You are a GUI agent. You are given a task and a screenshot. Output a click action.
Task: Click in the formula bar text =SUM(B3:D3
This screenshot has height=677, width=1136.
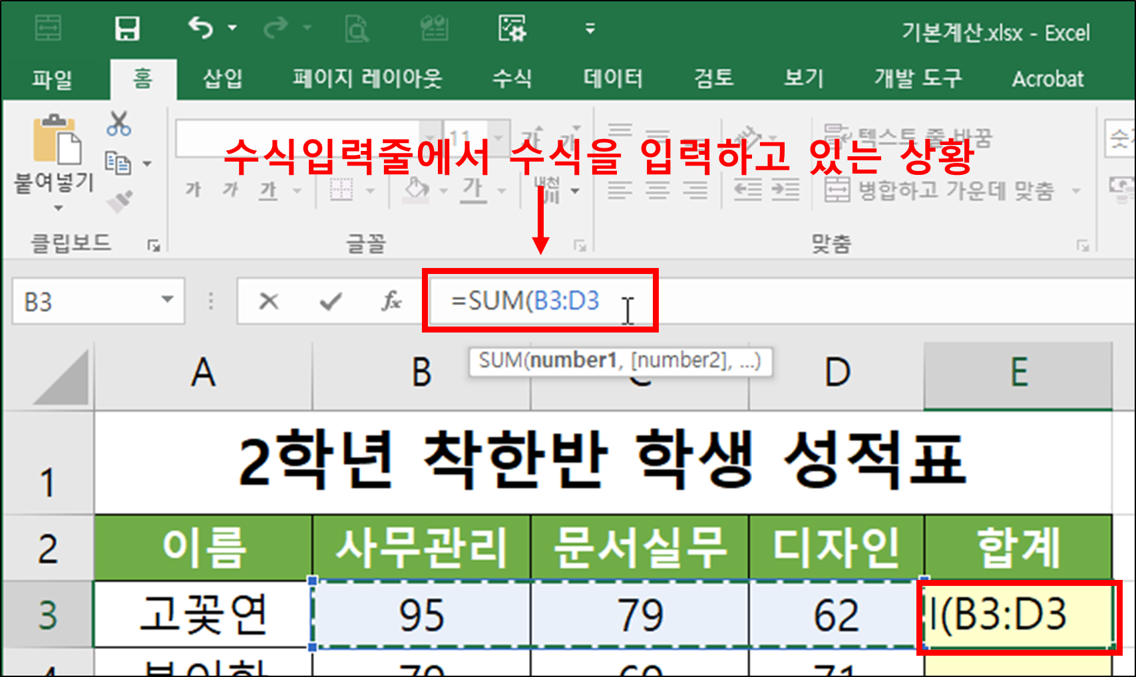point(525,301)
